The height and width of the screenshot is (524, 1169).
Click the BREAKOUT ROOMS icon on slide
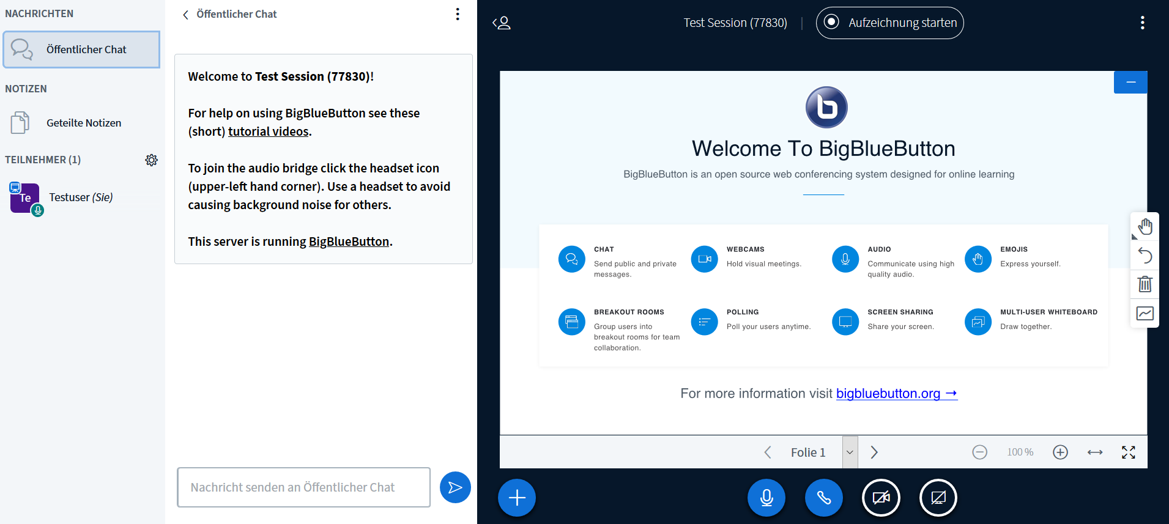pyautogui.click(x=571, y=322)
